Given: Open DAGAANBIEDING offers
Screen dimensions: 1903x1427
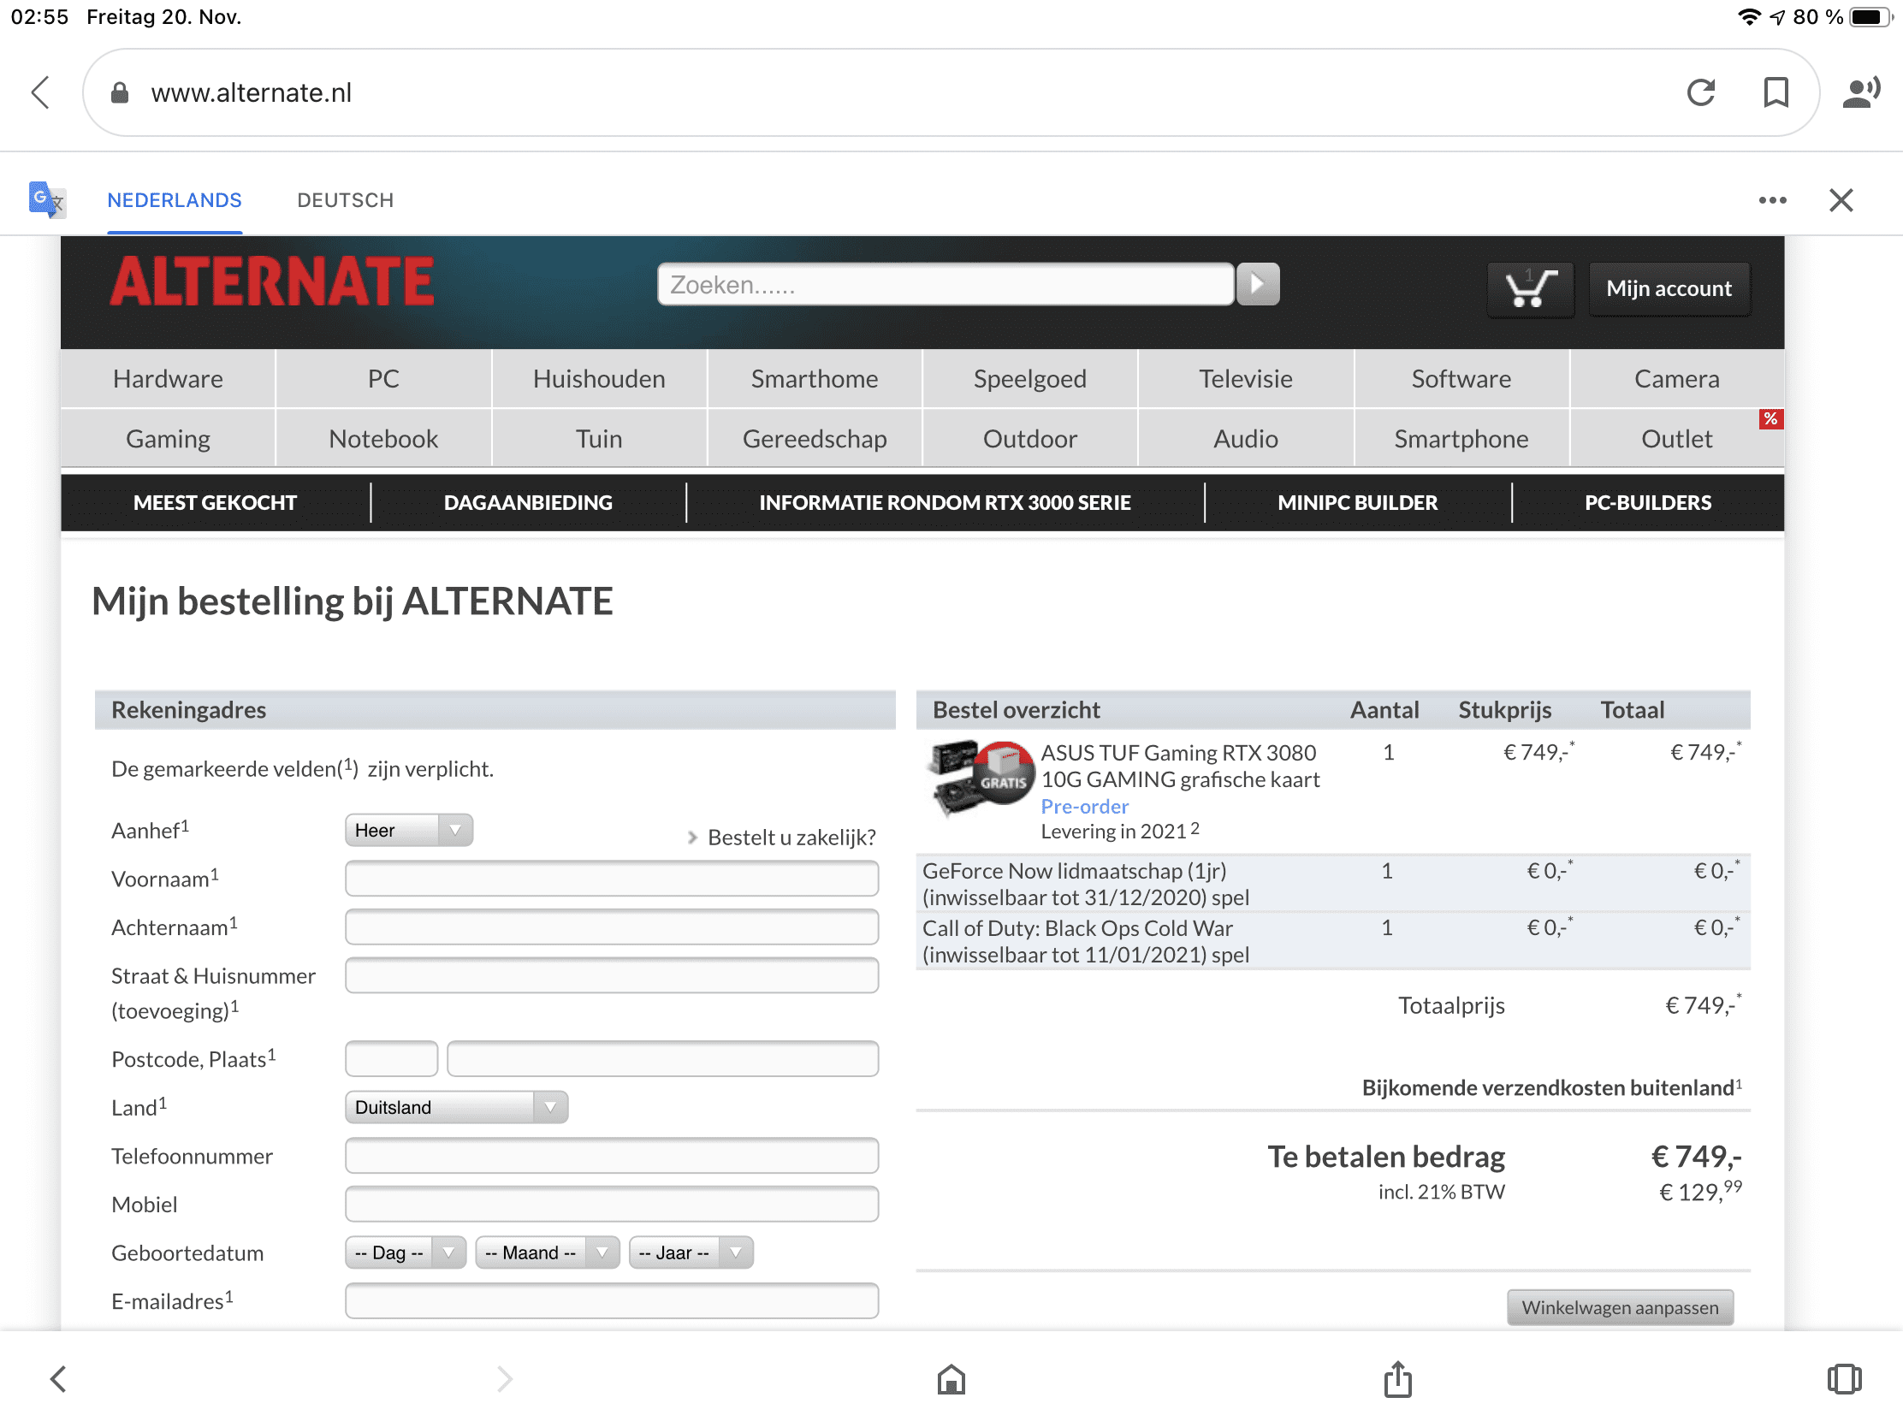Looking at the screenshot, I should [x=528, y=502].
